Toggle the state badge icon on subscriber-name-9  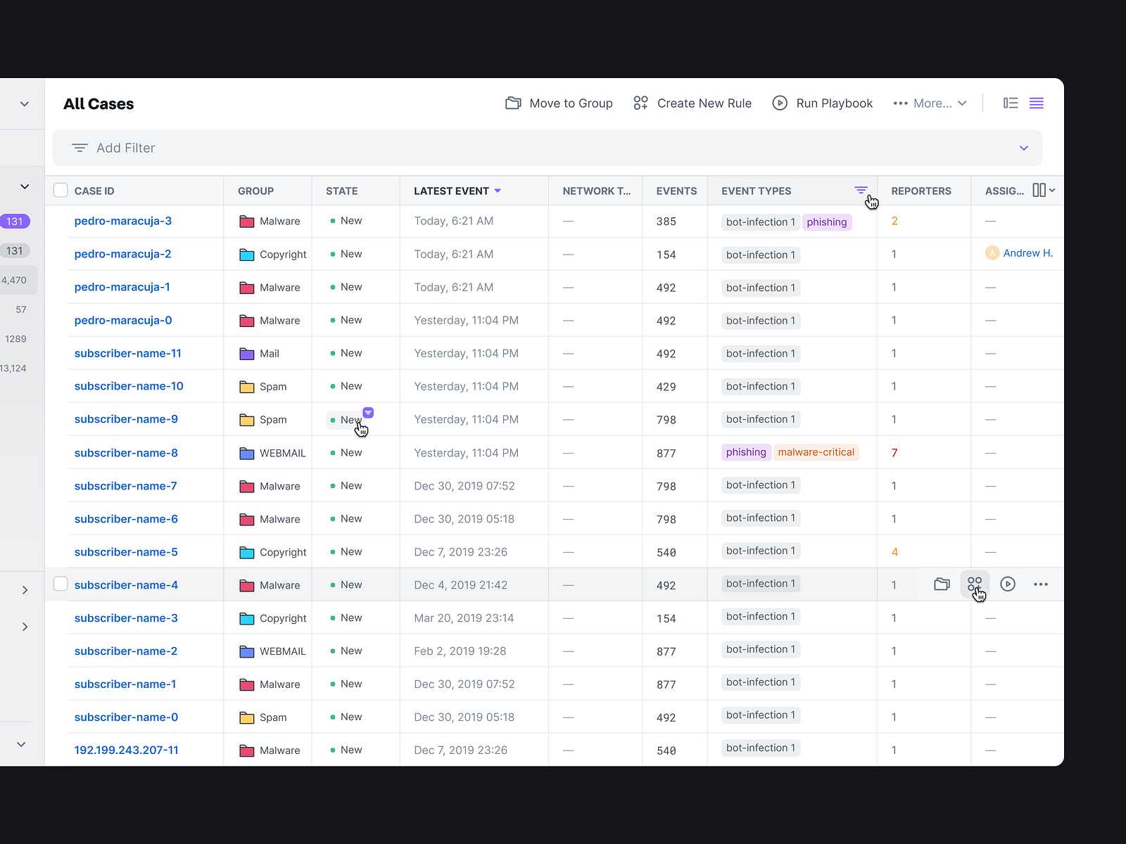point(368,413)
